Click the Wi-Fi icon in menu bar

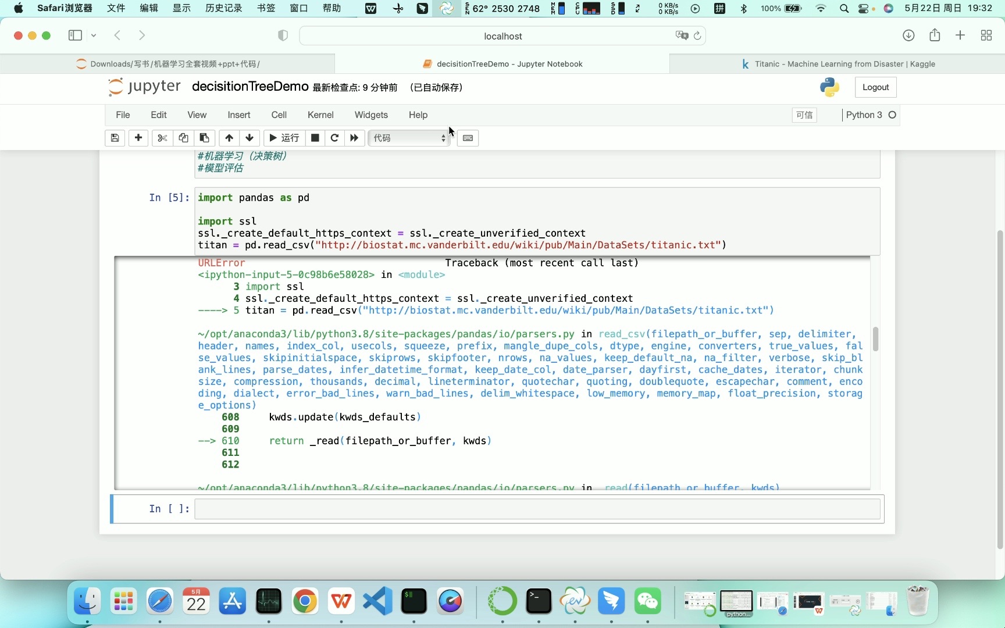821,8
